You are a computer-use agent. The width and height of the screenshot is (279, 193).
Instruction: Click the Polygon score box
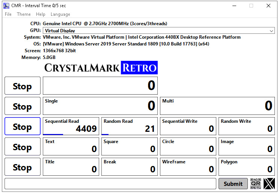point(247,167)
